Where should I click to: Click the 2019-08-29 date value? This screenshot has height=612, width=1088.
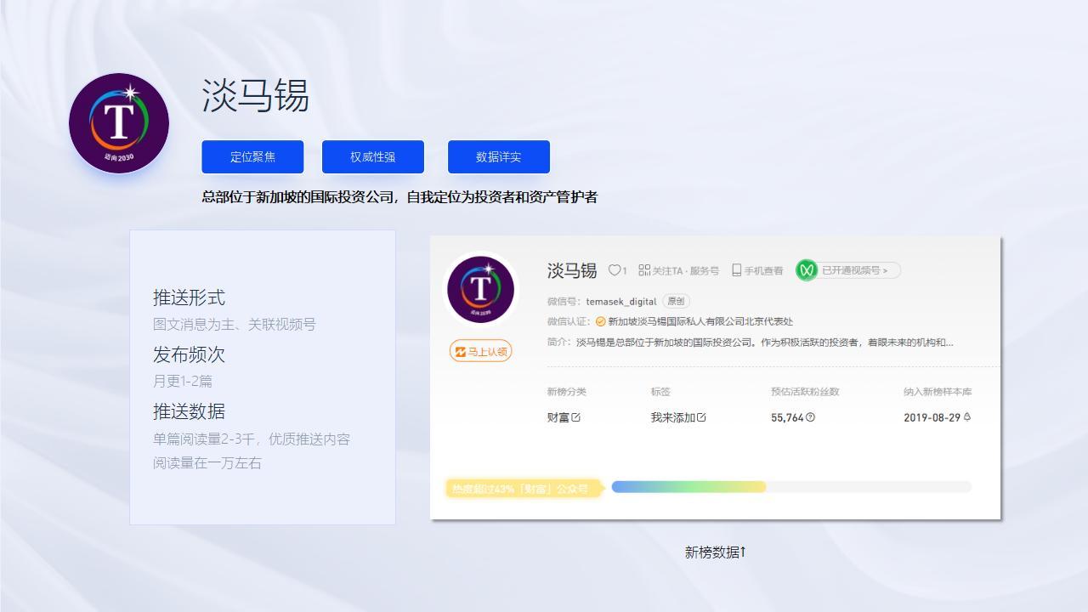932,417
